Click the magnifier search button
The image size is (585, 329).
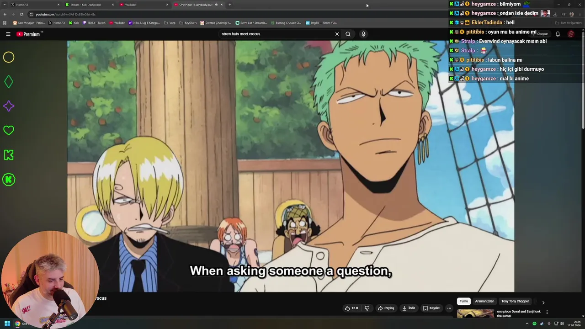click(348, 34)
